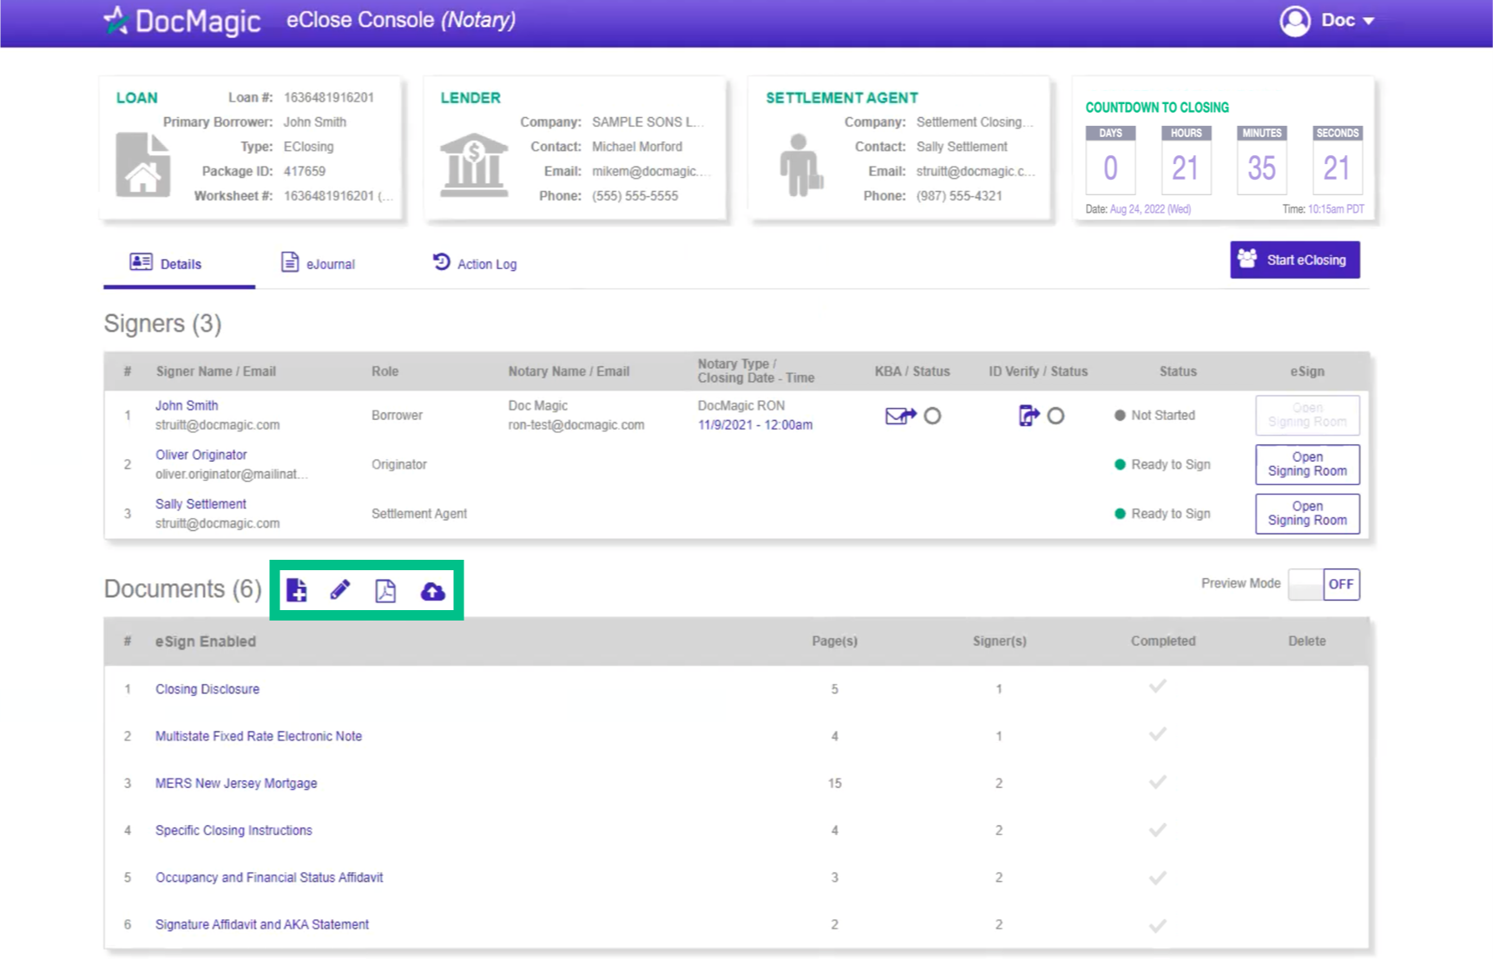Click the Start eClosing button

(1295, 259)
